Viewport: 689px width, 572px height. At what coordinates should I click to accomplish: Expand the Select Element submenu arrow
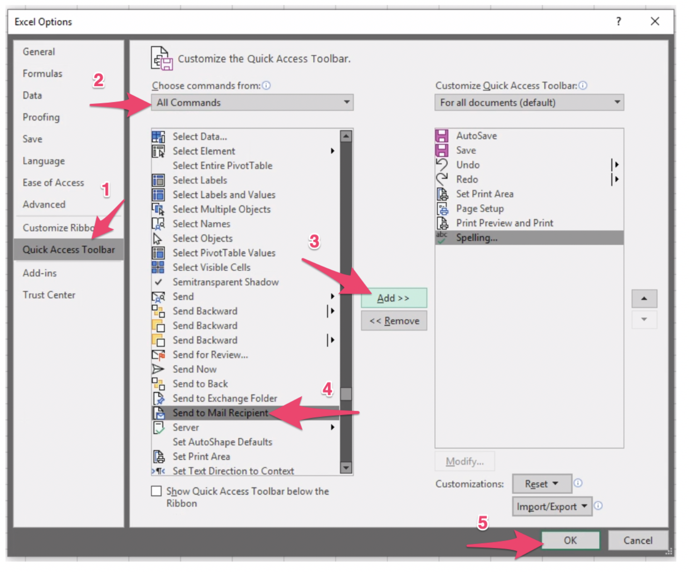[333, 151]
